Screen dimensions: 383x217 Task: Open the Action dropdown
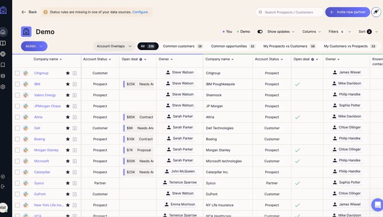34,46
